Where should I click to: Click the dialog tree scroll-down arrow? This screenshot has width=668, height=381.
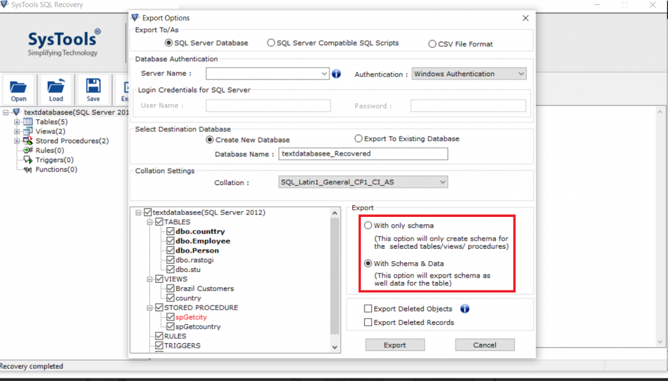click(x=335, y=347)
